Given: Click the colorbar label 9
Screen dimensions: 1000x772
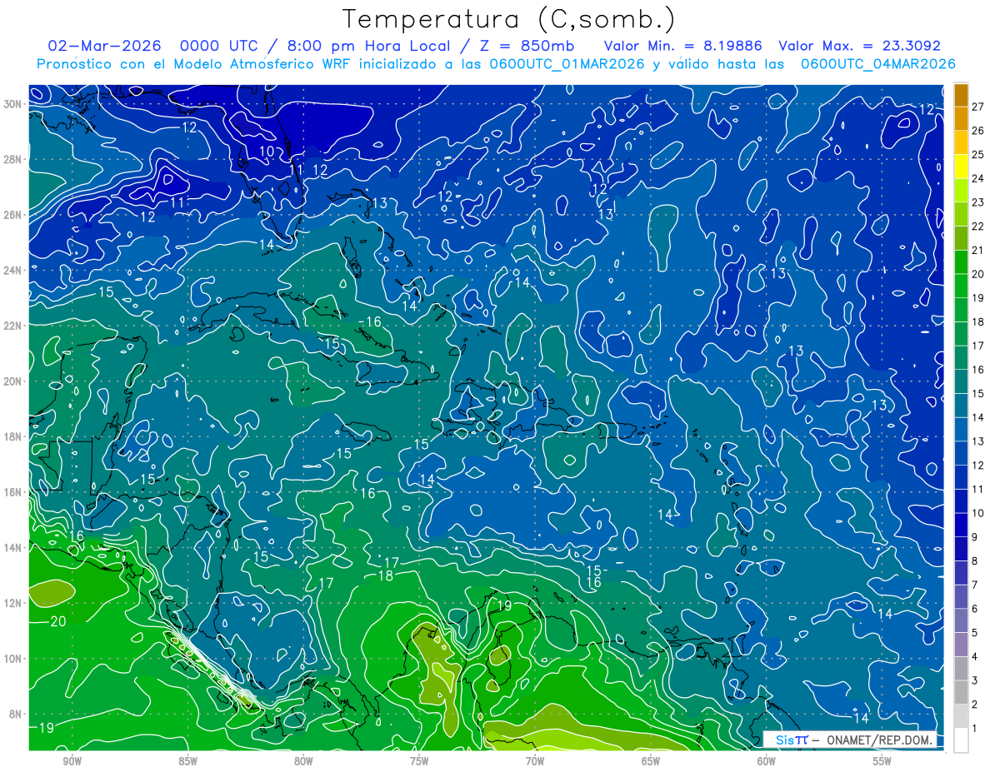Looking at the screenshot, I should pos(975,537).
